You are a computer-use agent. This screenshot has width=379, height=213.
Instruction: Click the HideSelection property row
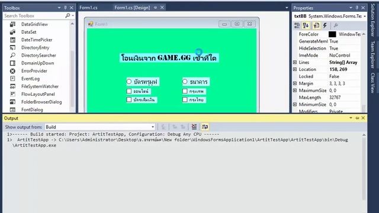point(327,49)
